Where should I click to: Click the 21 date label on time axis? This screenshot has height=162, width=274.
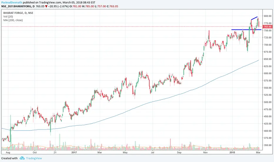[55, 152]
